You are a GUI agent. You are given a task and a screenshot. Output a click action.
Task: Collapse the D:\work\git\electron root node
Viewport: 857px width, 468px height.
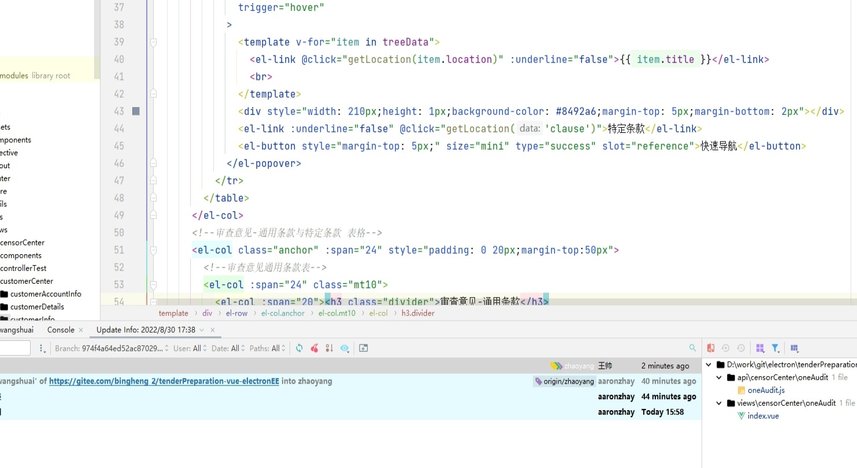click(709, 365)
